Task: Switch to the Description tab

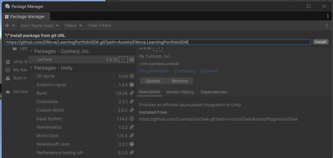Action: [x=149, y=92]
